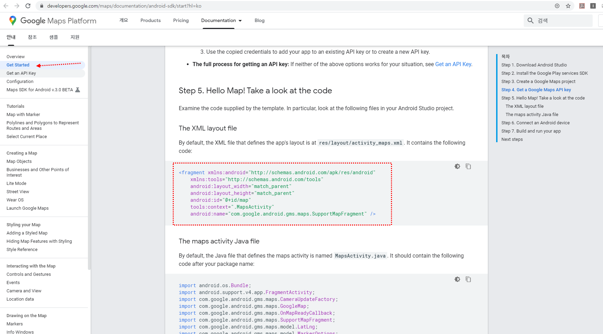Click the left sidebar scrollbar
The height and width of the screenshot is (334, 603).
pos(89,158)
